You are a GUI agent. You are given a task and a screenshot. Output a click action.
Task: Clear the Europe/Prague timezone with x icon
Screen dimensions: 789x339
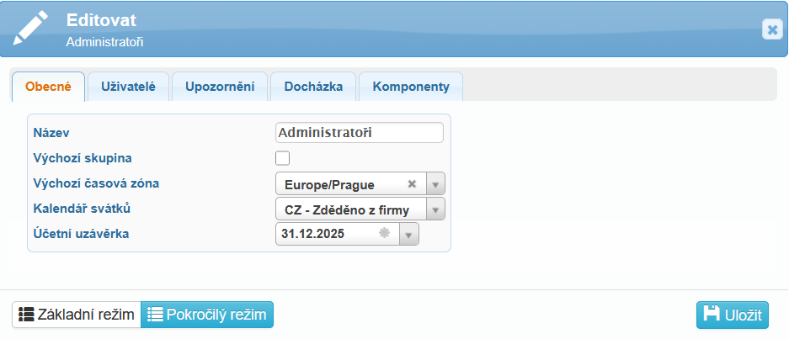(x=412, y=184)
